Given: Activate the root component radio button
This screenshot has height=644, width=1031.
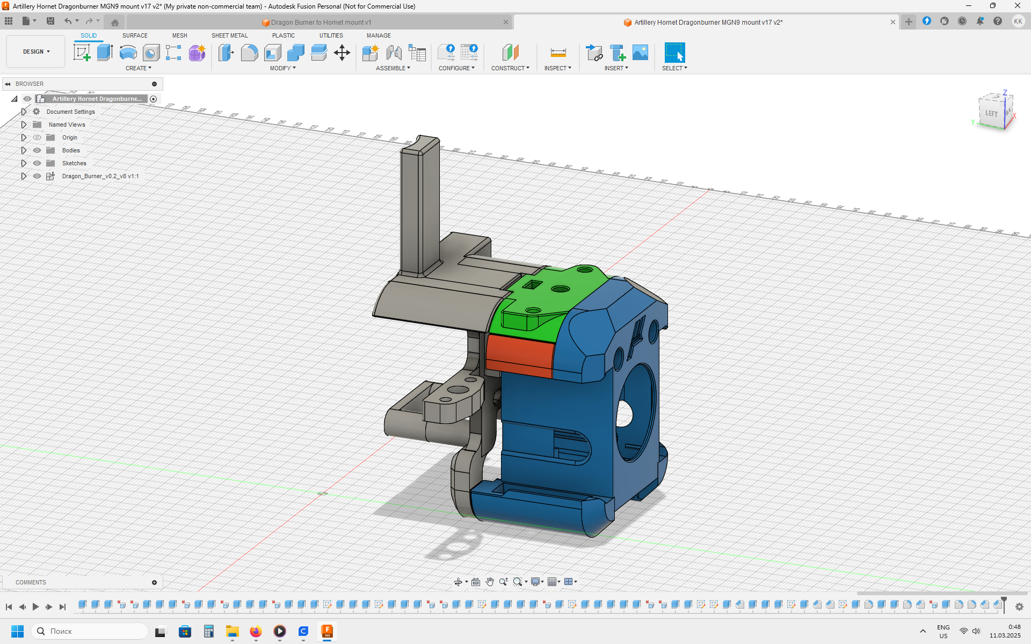Looking at the screenshot, I should [x=154, y=99].
